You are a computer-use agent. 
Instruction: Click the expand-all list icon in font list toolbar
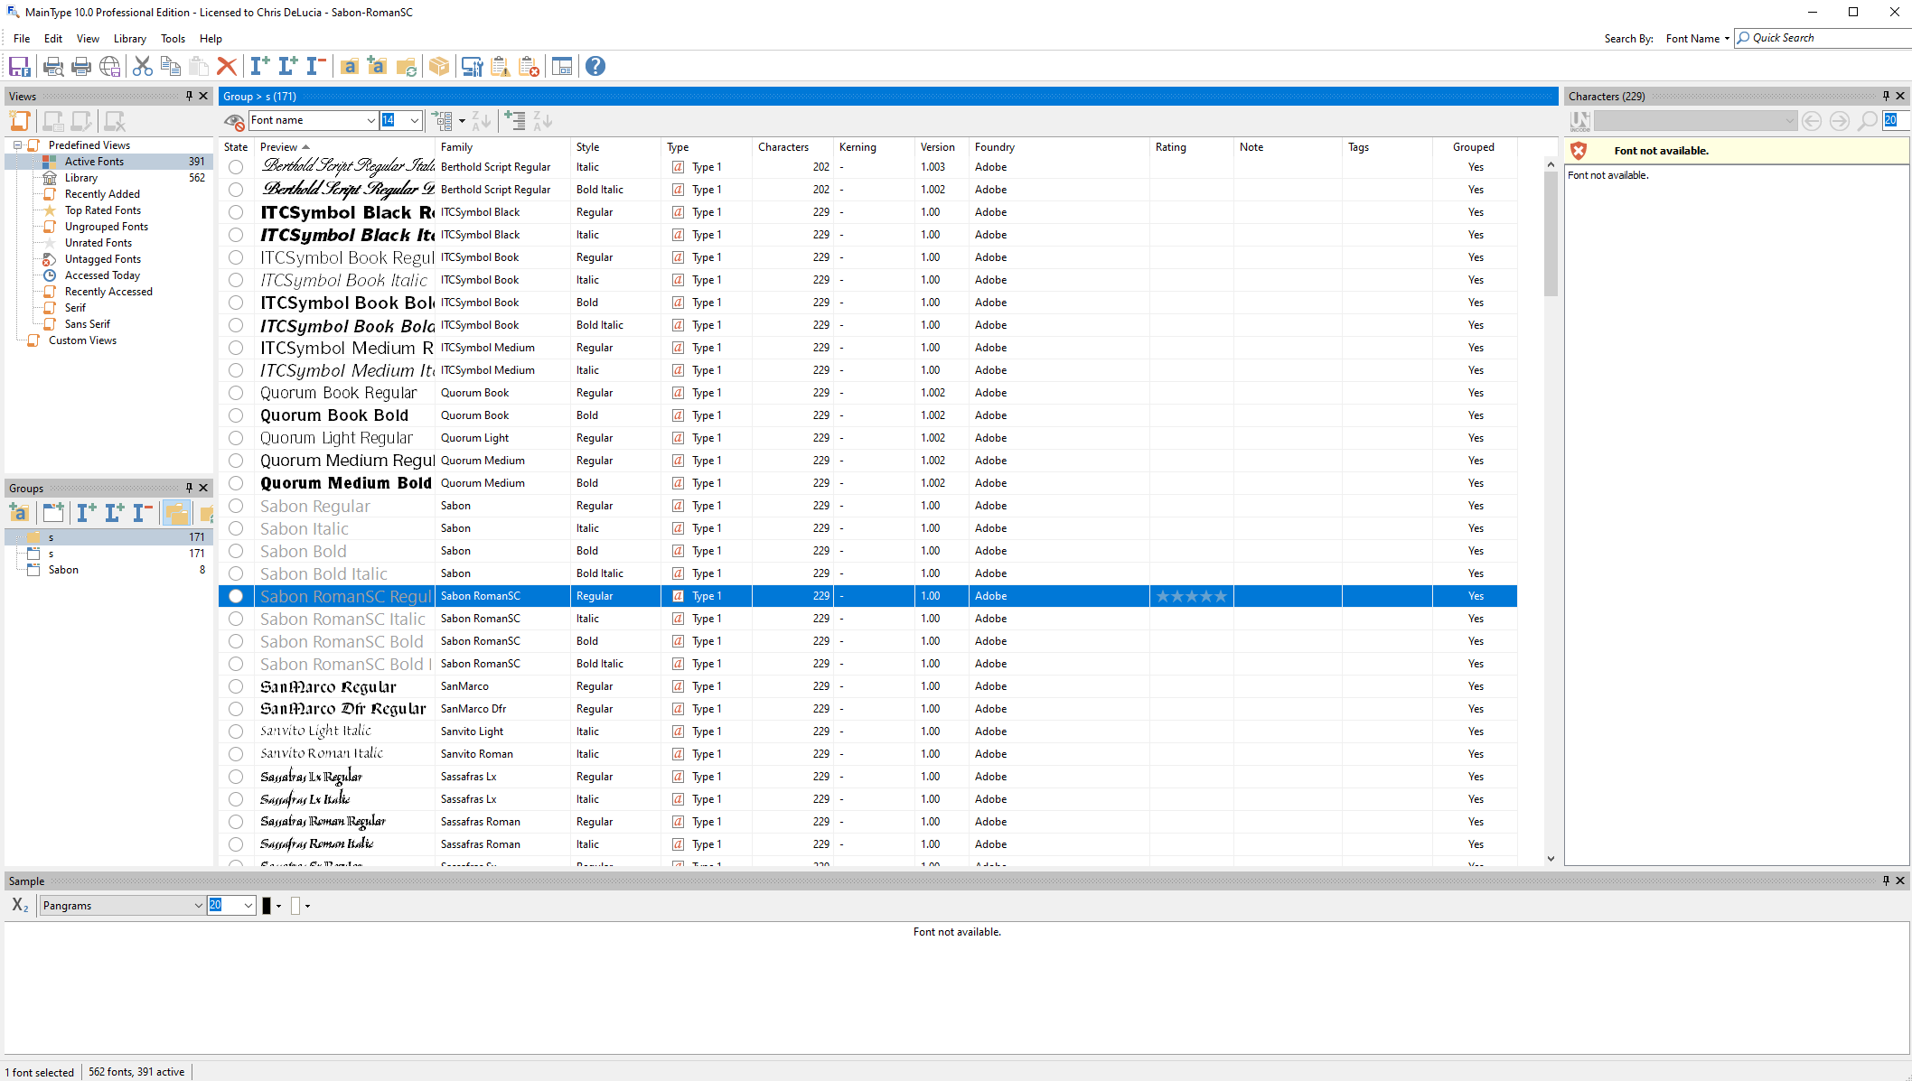[442, 121]
